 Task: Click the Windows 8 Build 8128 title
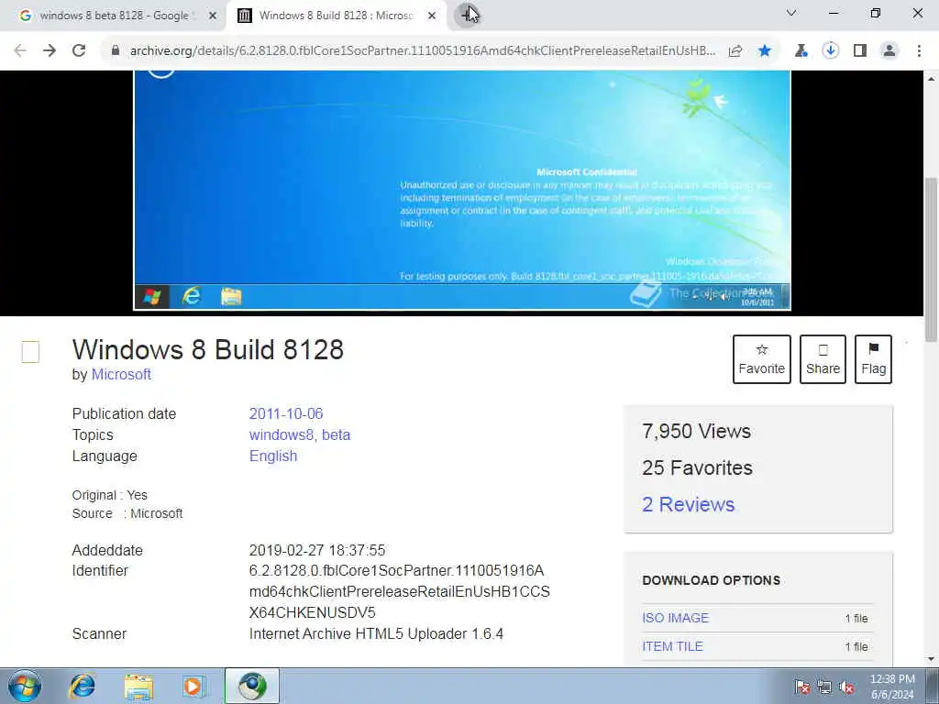click(208, 349)
